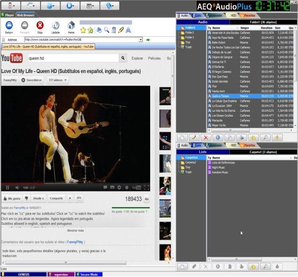The width and height of the screenshot is (298, 277).
Task: Click the 'Me gusta' like button
Action: (x=12, y=199)
